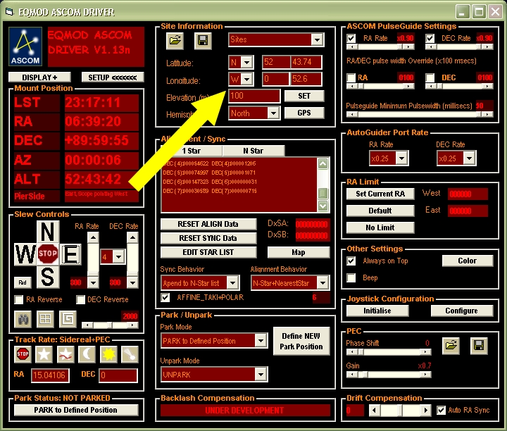
Task: Switch to the N Star tab
Action: (254, 151)
